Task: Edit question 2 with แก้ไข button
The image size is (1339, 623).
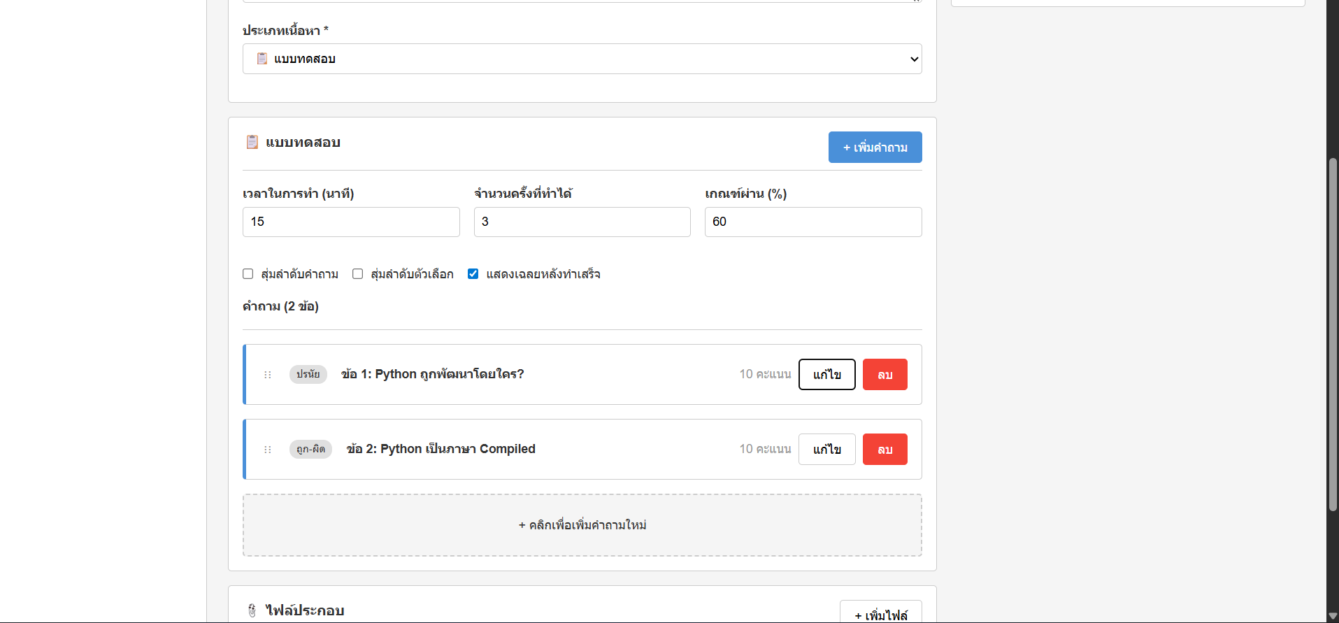Action: [x=826, y=450]
